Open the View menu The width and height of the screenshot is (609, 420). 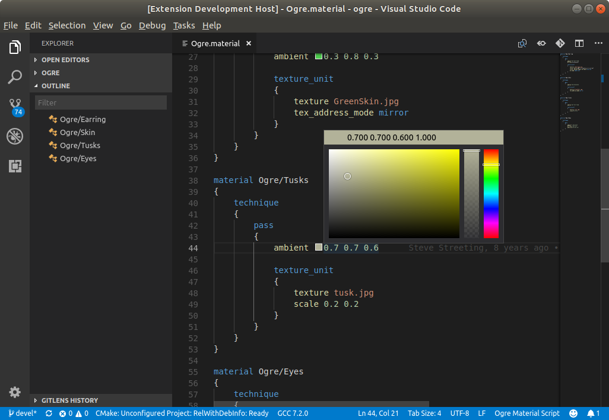[x=103, y=25]
